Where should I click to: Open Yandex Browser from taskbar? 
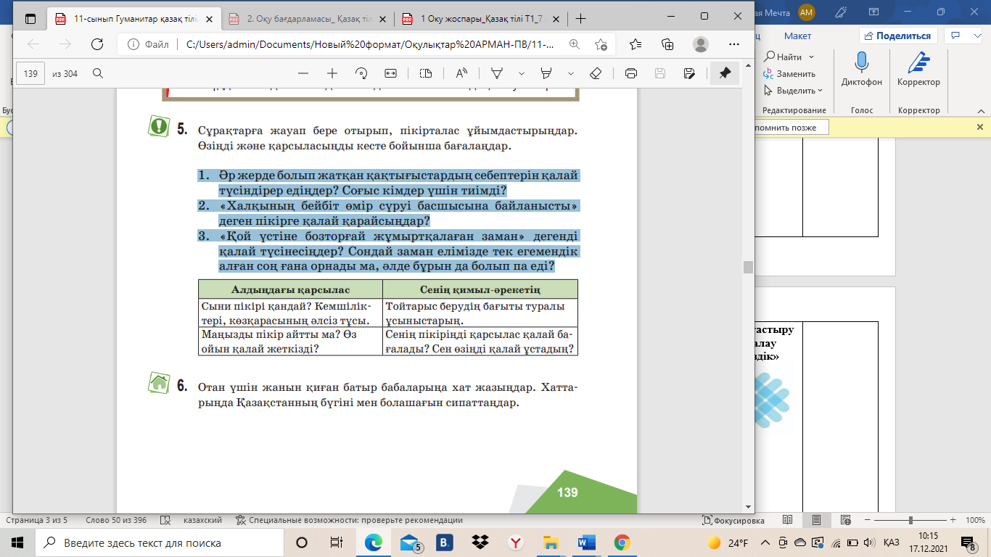tap(515, 542)
